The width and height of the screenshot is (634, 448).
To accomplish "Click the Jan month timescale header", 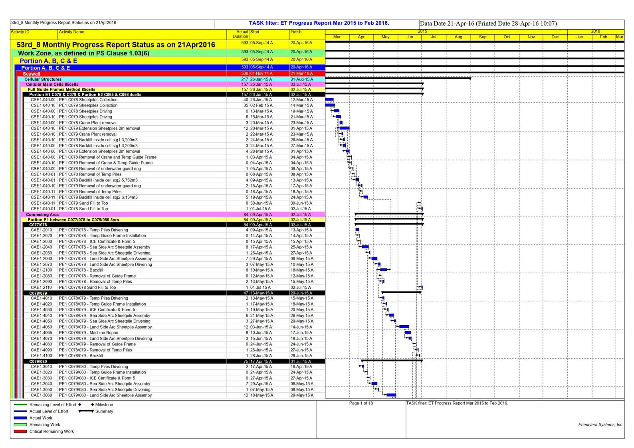I will point(579,37).
